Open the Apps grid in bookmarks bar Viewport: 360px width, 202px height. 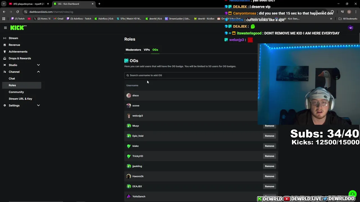(x=4, y=19)
